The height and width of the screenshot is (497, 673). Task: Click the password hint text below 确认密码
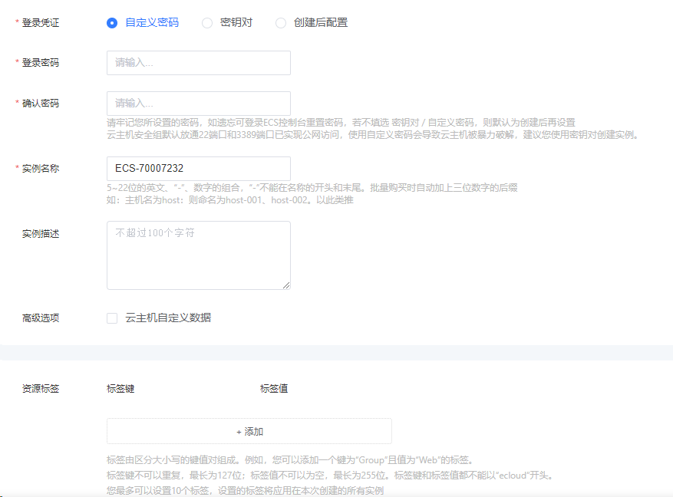[x=341, y=123]
